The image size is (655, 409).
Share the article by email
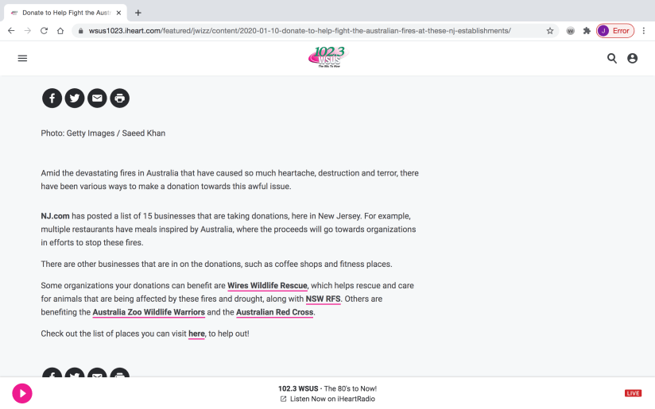(97, 98)
